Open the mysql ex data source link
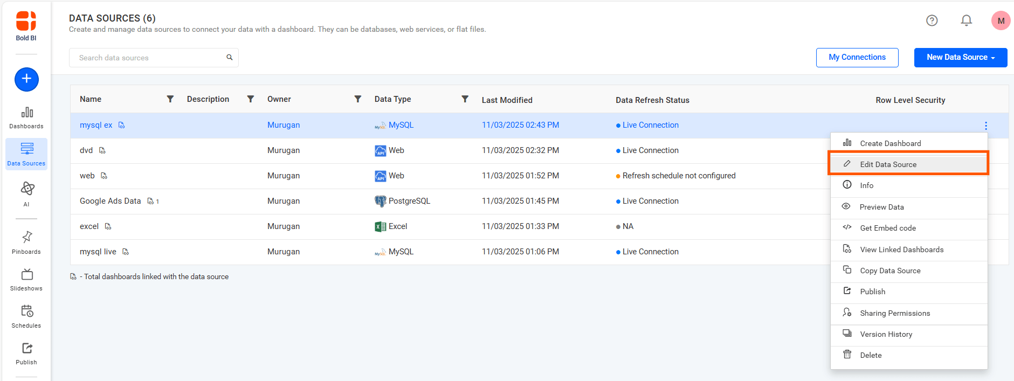 96,125
